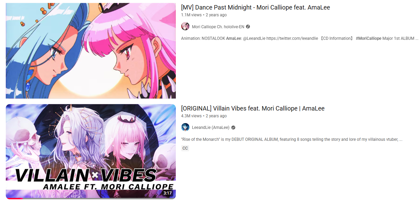Click the bold AmaLee text in first description

coord(233,38)
